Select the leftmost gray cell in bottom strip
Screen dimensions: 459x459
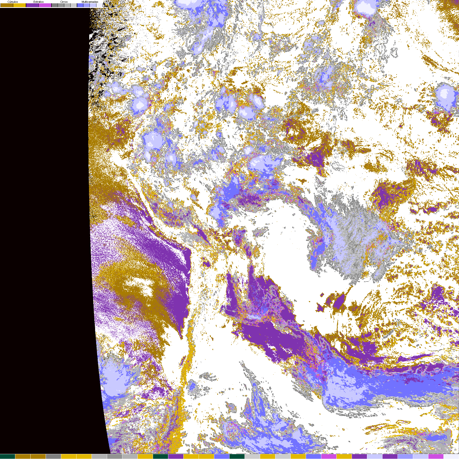[x=54, y=456]
